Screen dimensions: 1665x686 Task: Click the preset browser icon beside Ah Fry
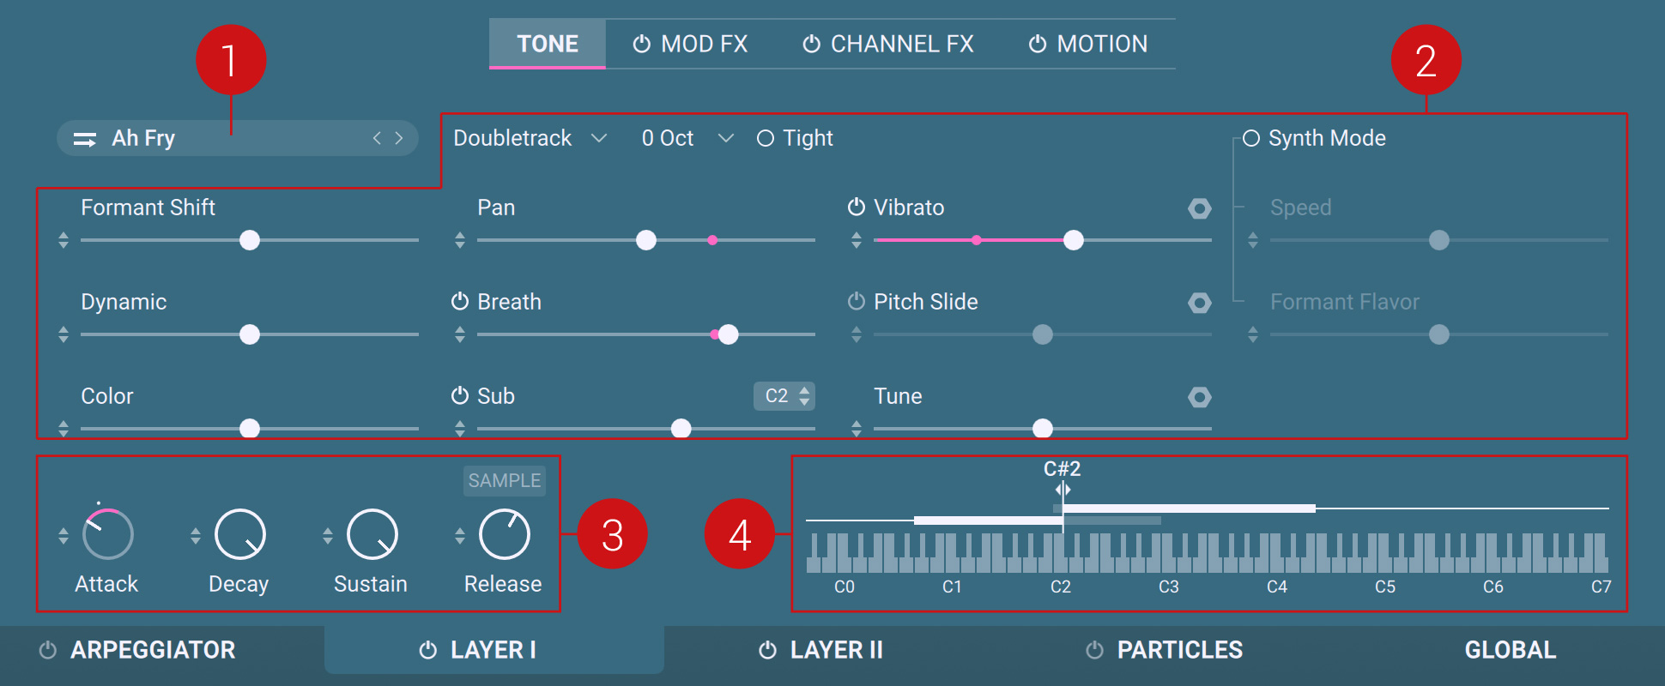[x=85, y=139]
